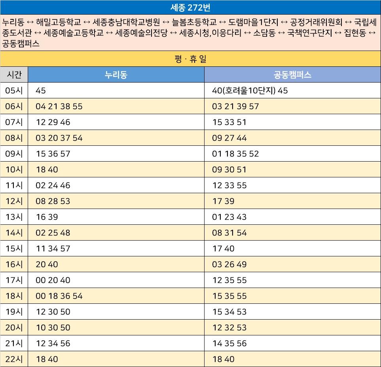381x367 pixels.
Task: Click the 17 40 cell
Action: tap(292, 248)
